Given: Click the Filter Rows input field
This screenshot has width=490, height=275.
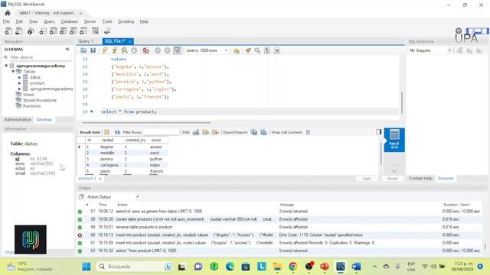Looking at the screenshot, I should pos(161,132).
